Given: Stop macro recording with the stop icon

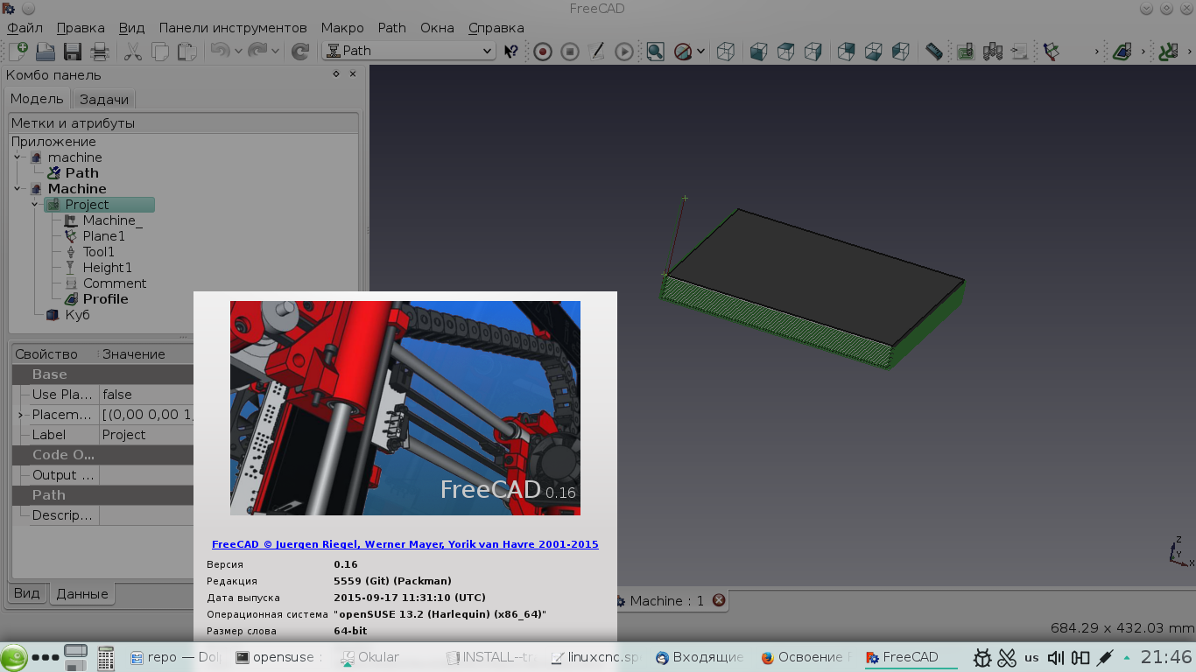Looking at the screenshot, I should click(x=570, y=52).
